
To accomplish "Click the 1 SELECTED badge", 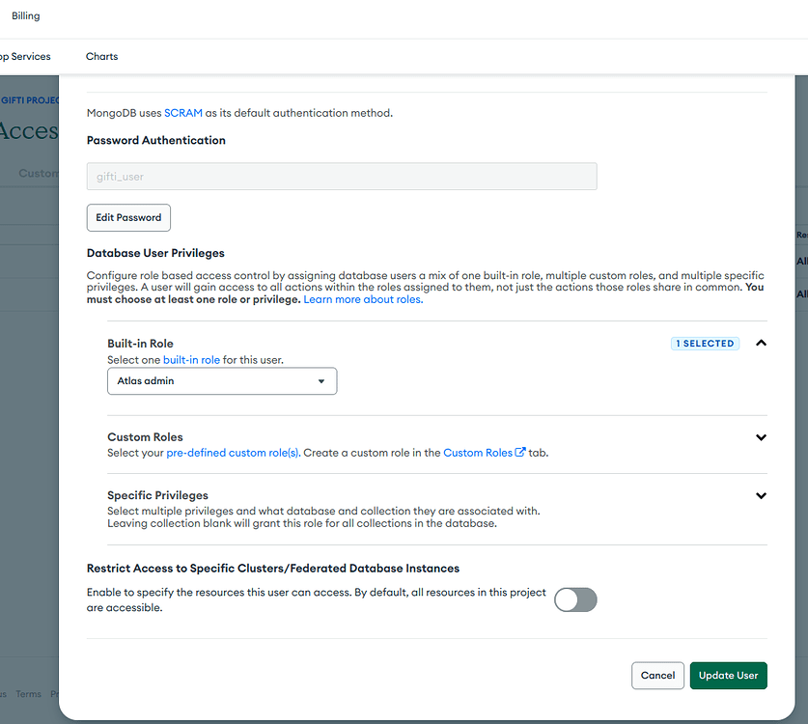I will coord(705,344).
